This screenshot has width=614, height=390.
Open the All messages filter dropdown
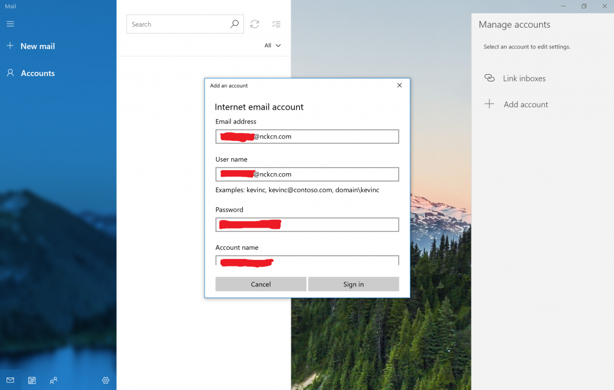click(x=272, y=45)
